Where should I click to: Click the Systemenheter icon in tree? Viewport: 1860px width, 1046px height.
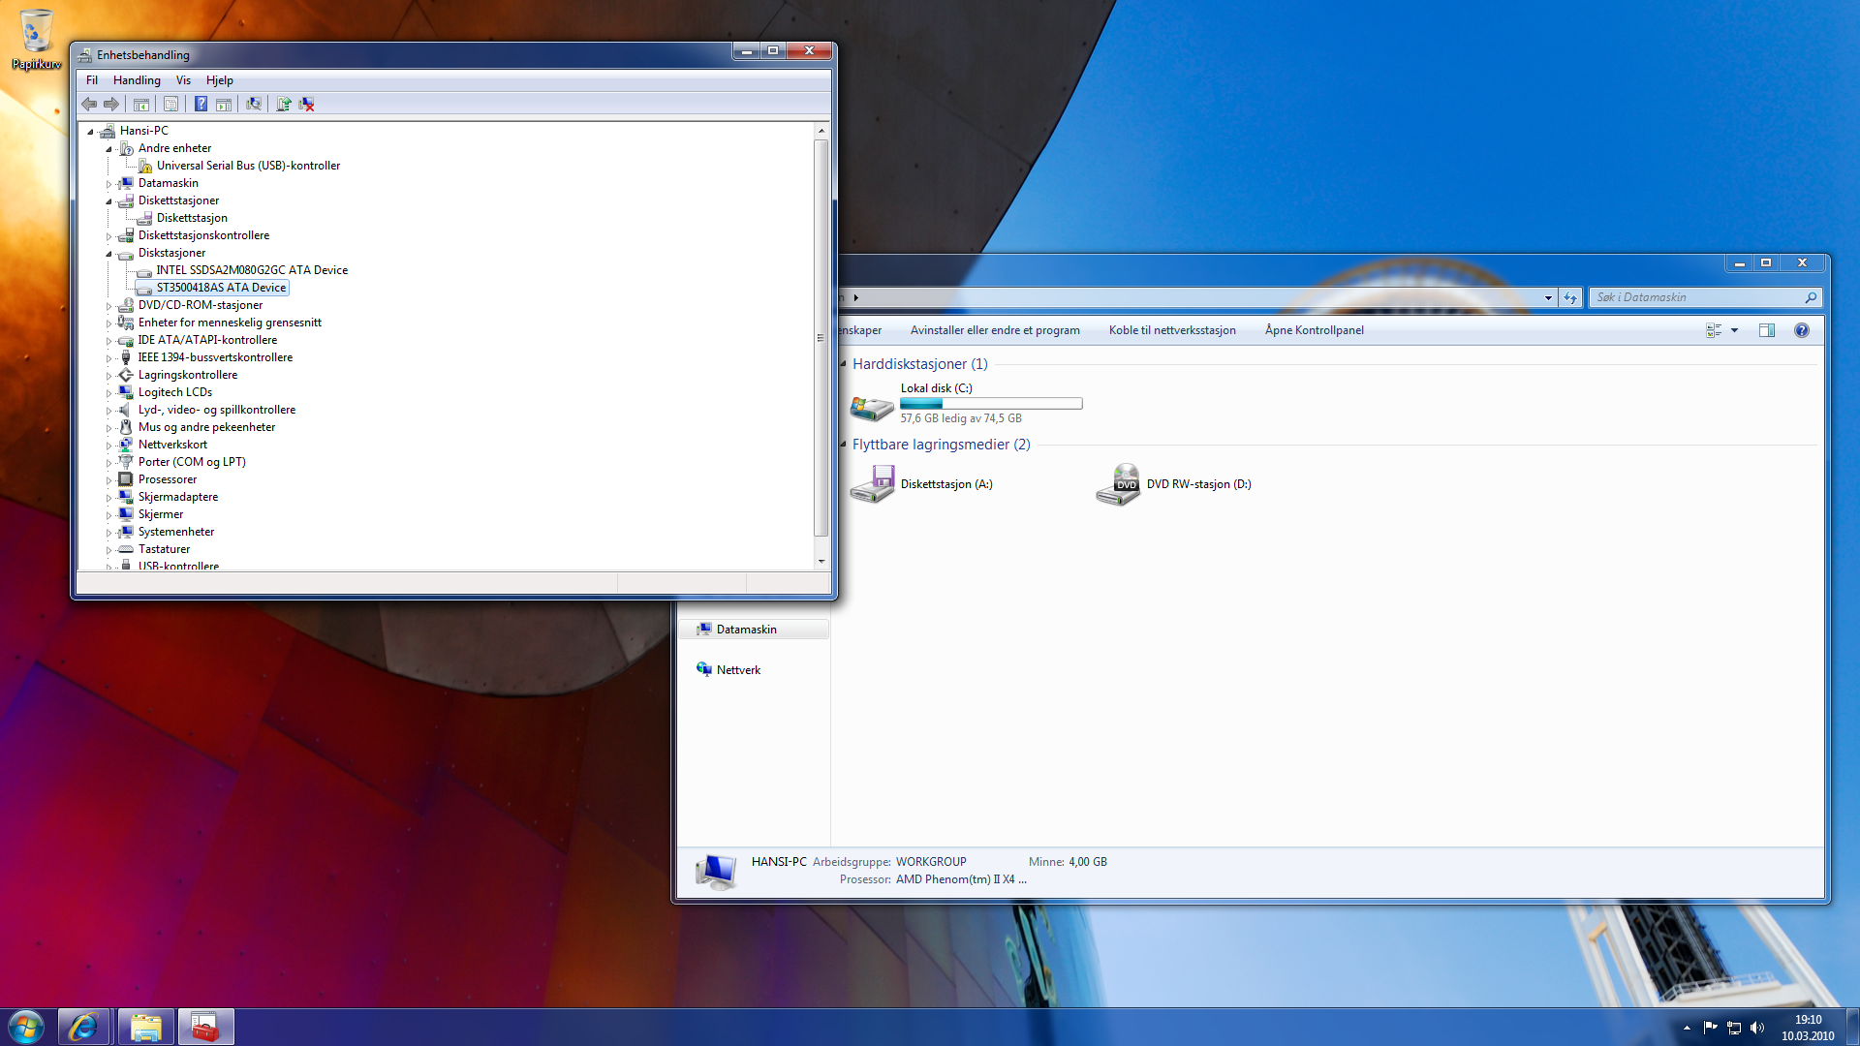pyautogui.click(x=125, y=532)
